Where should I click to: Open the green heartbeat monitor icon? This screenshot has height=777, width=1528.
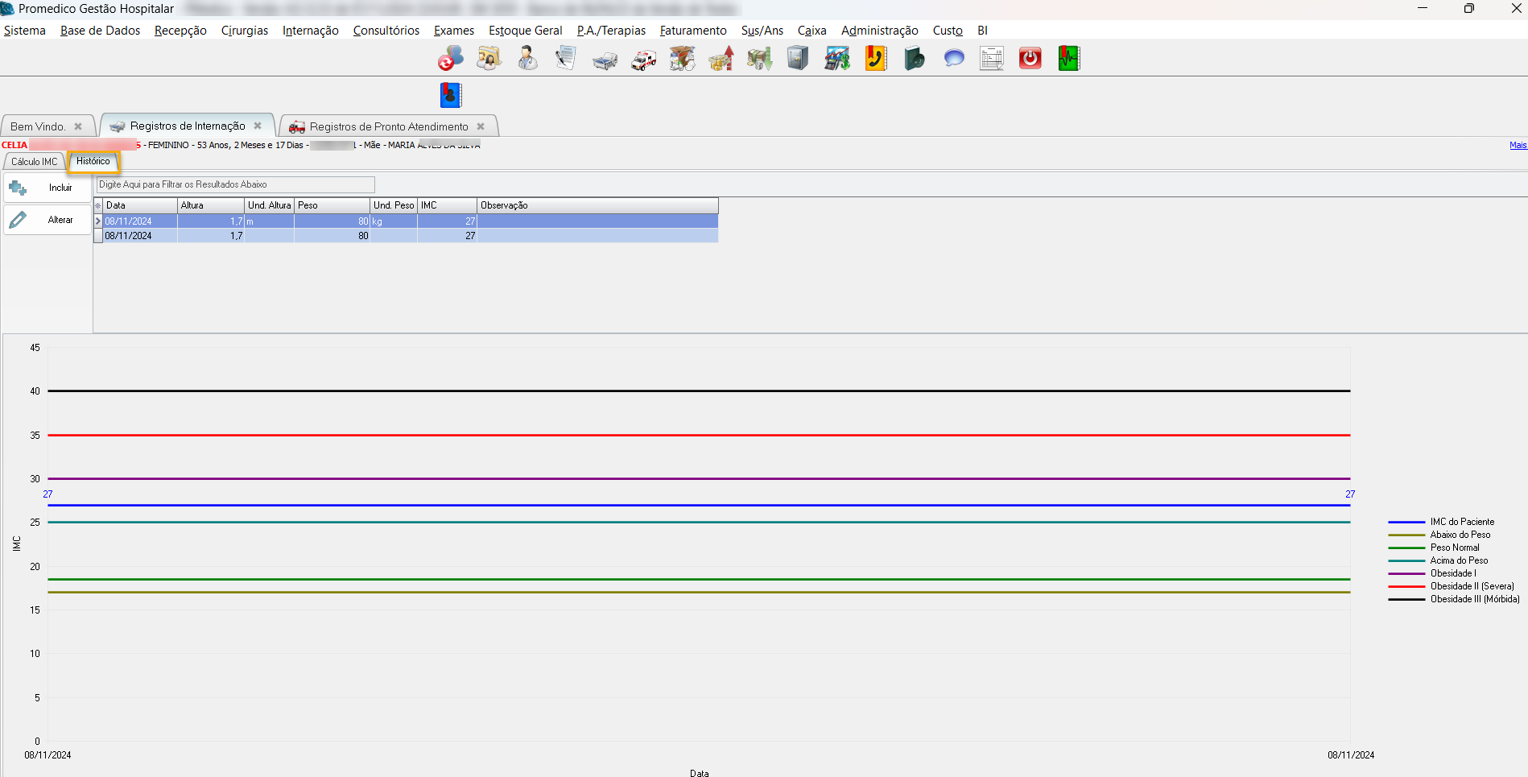tap(1068, 59)
